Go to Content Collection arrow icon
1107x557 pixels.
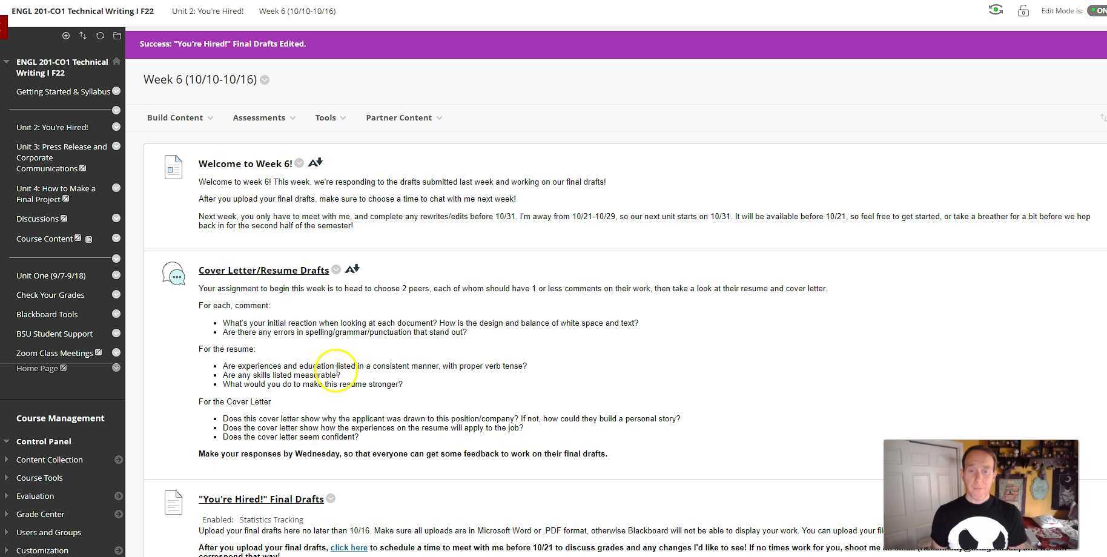119,460
